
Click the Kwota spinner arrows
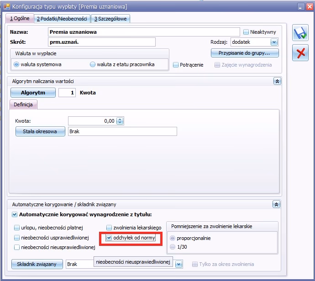tap(120, 121)
